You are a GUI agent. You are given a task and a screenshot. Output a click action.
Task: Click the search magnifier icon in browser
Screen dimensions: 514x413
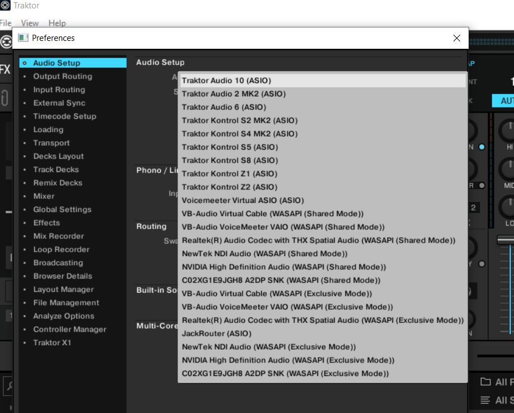pyautogui.click(x=9, y=385)
